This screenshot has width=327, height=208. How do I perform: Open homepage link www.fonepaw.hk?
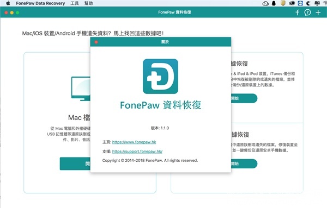134,142
